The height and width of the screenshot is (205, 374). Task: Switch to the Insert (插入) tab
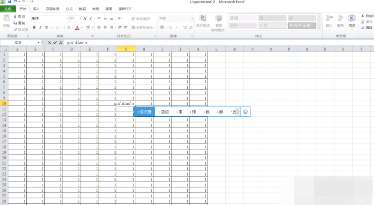click(x=36, y=9)
